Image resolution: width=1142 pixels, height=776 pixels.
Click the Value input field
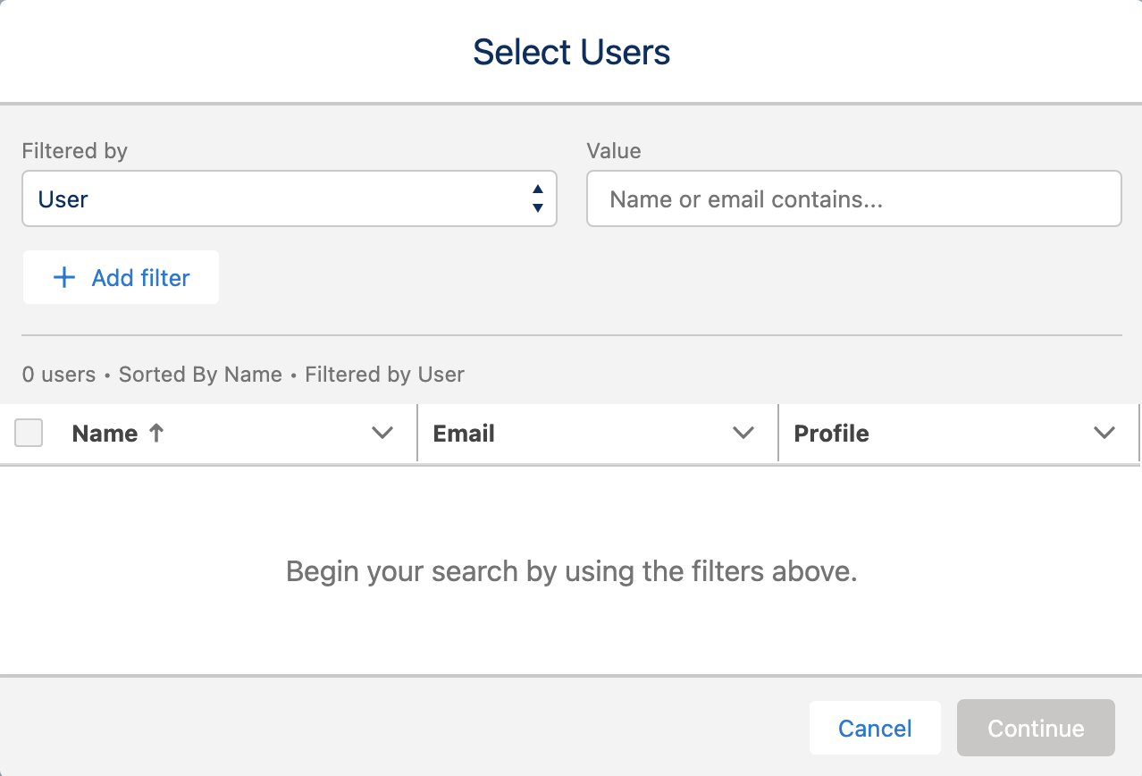pyautogui.click(x=853, y=198)
